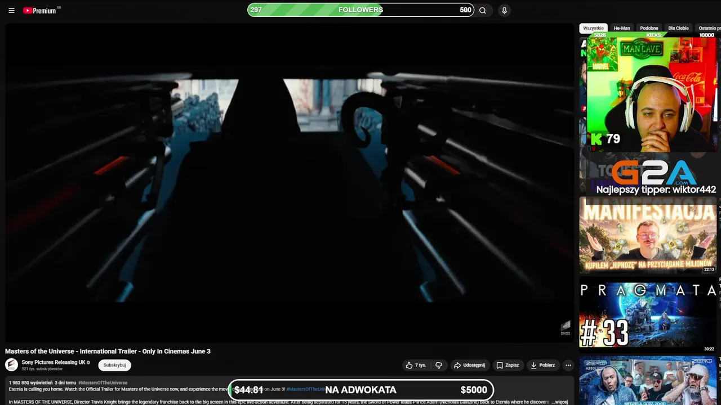This screenshot has height=405, width=721.
Task: Open the YouTube hamburger guide menu
Action: 11,10
